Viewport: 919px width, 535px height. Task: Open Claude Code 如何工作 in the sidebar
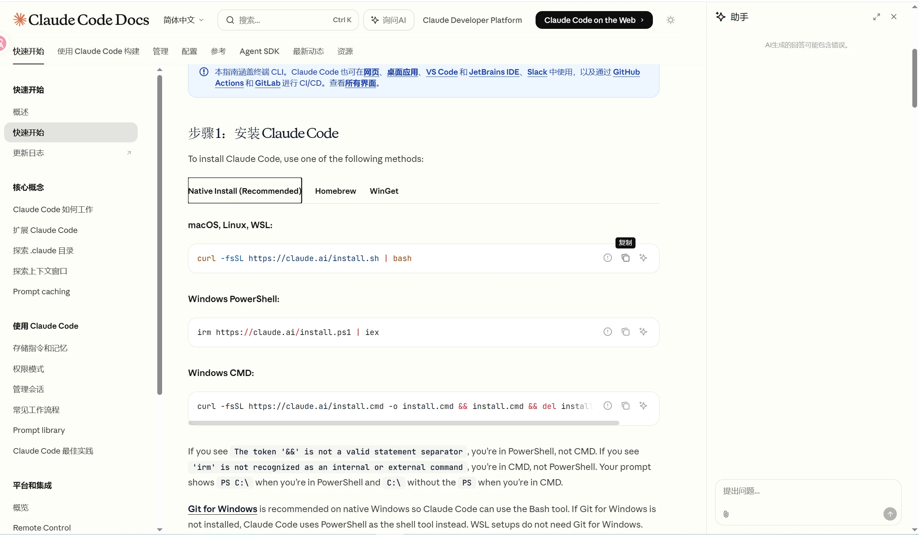pyautogui.click(x=53, y=209)
